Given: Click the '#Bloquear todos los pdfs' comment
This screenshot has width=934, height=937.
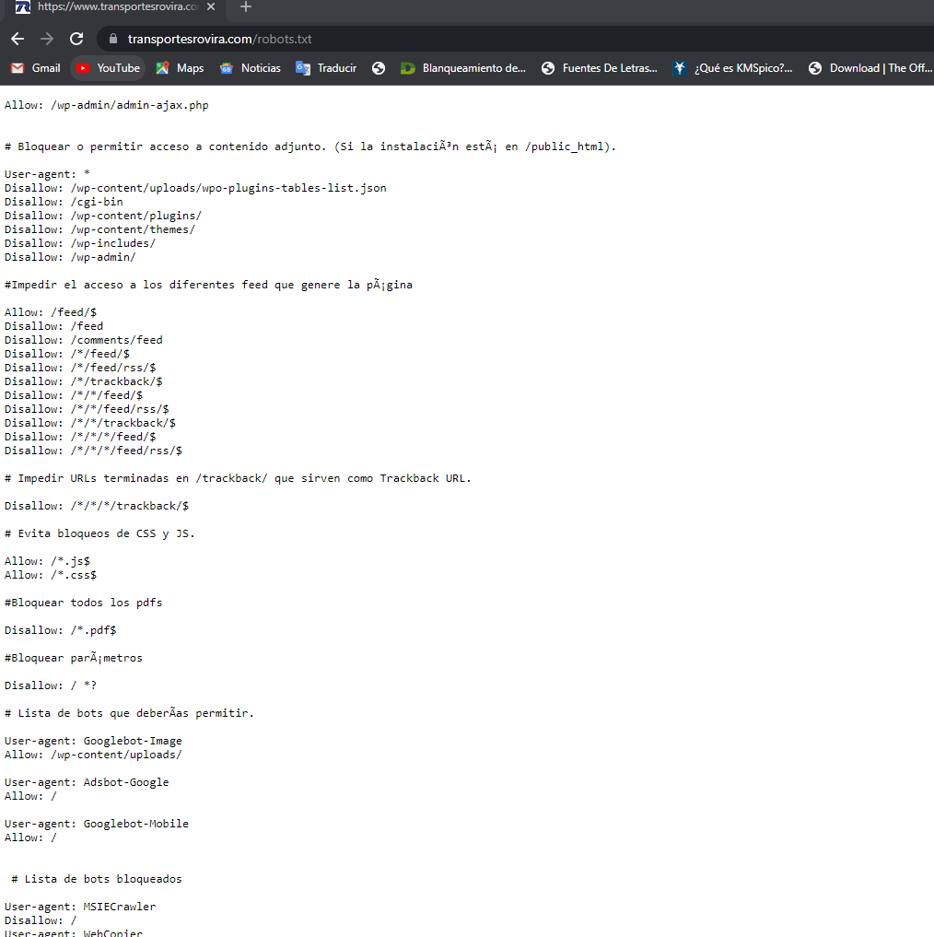Looking at the screenshot, I should pos(83,603).
